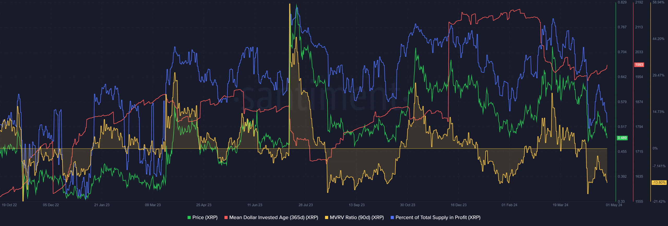Click the 0.392 price axis value

(622, 176)
